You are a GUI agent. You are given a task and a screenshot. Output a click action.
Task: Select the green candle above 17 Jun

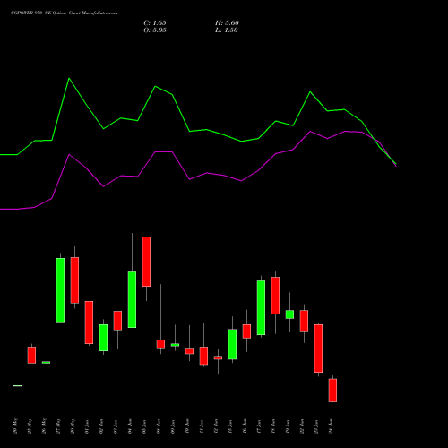[261, 307]
